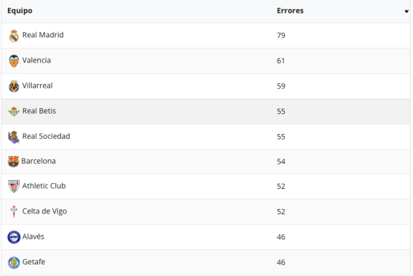The height and width of the screenshot is (276, 413).
Task: Click the Barcelona crest icon
Action: click(14, 161)
